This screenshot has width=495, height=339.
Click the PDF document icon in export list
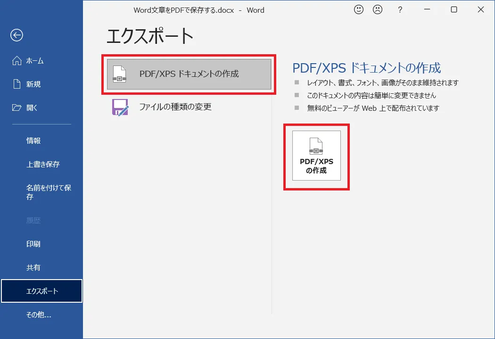click(x=120, y=74)
